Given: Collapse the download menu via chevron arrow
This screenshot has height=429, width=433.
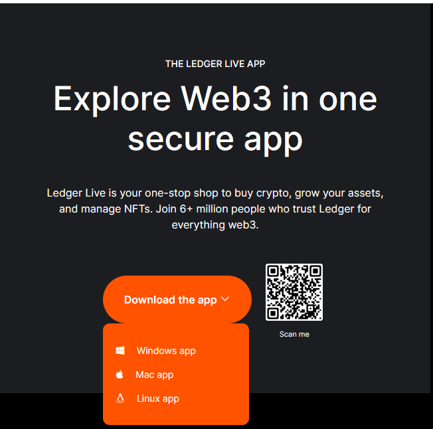Looking at the screenshot, I should [225, 299].
